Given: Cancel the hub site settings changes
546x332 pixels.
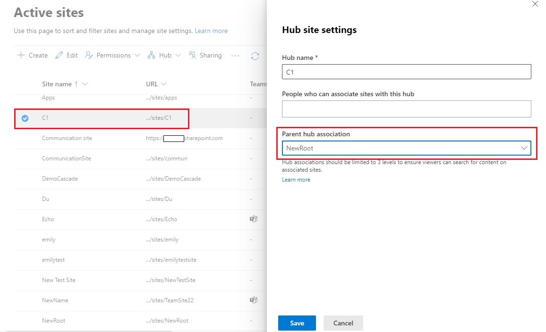Looking at the screenshot, I should click(343, 323).
